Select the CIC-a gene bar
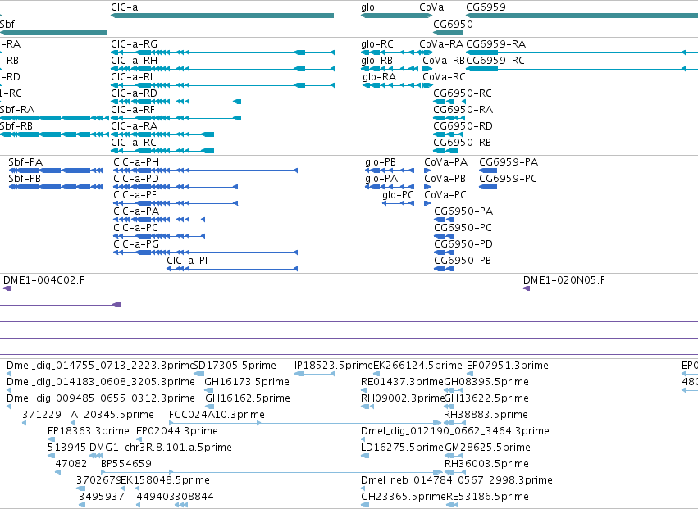This screenshot has height=509, width=698. (222, 16)
